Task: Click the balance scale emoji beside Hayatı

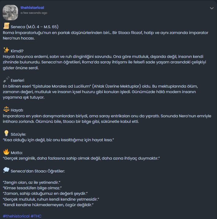Action: point(6,109)
